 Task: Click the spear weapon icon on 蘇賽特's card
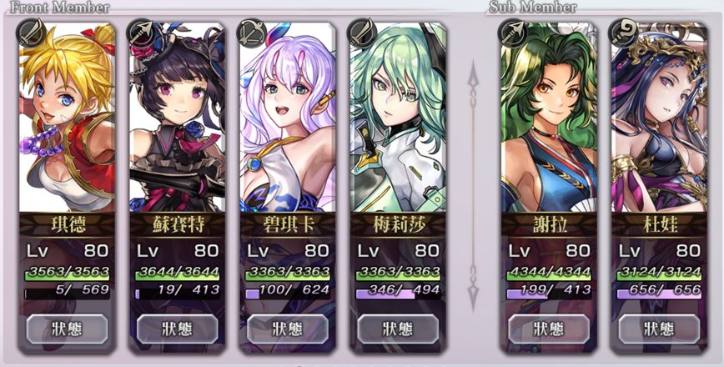(x=142, y=33)
